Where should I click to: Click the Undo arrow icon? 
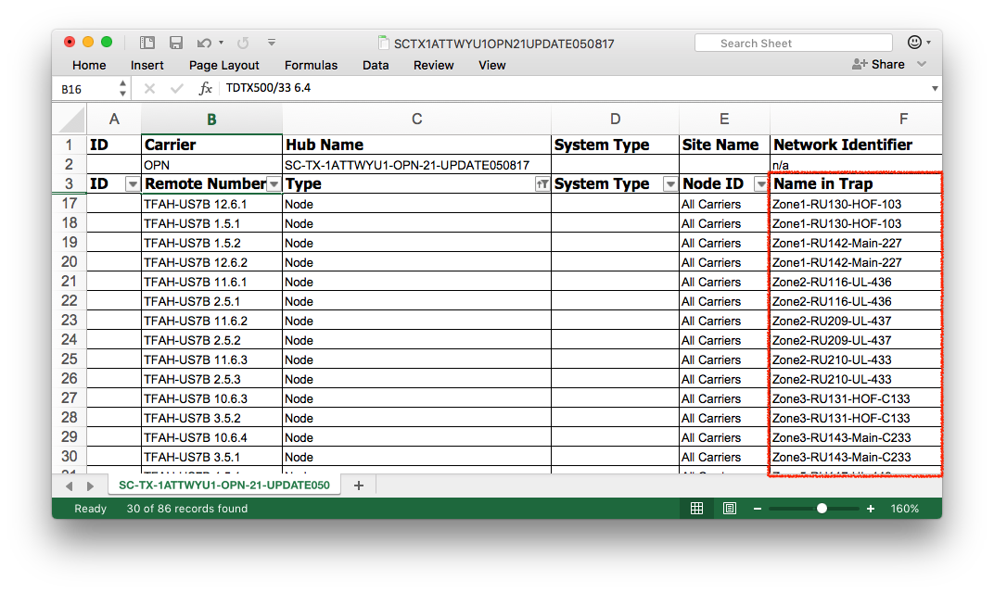(202, 43)
